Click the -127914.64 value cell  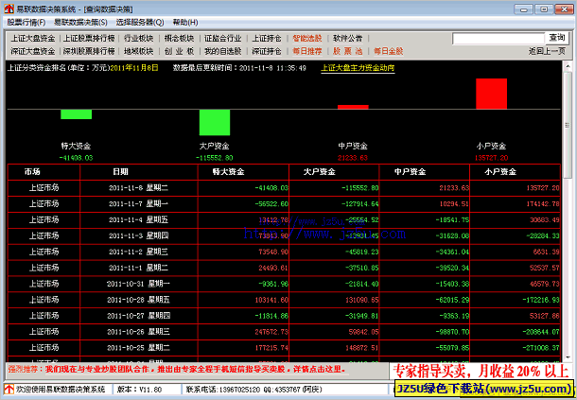334,204
